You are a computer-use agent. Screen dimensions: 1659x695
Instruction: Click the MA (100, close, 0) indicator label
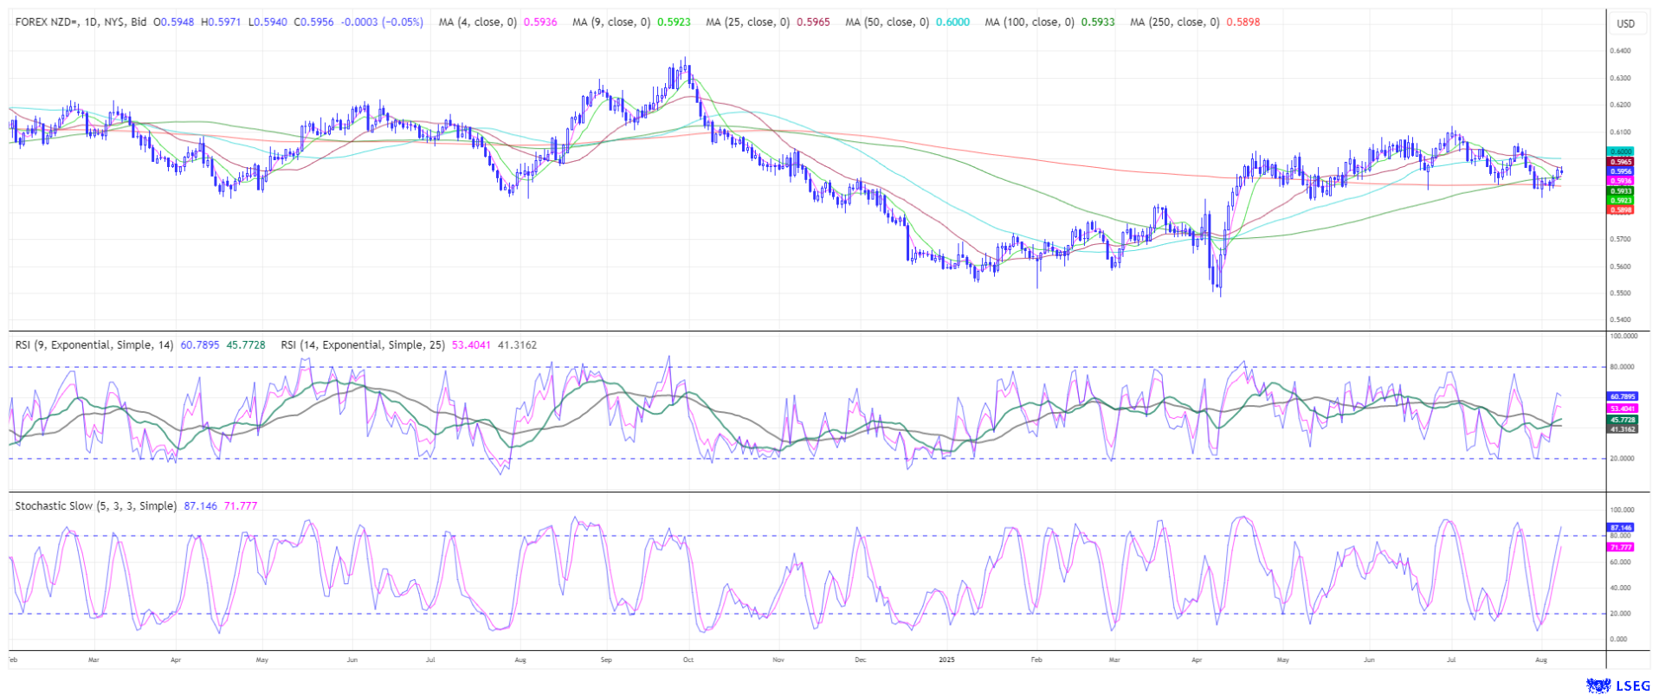click(1029, 22)
